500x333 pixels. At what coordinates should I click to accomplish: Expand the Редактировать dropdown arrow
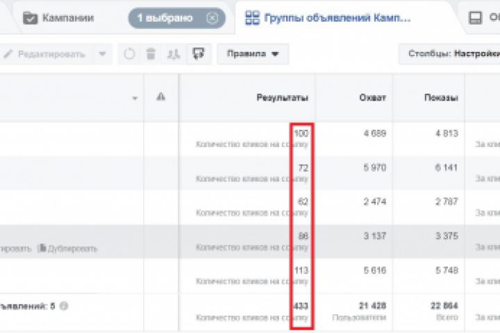click(x=102, y=54)
